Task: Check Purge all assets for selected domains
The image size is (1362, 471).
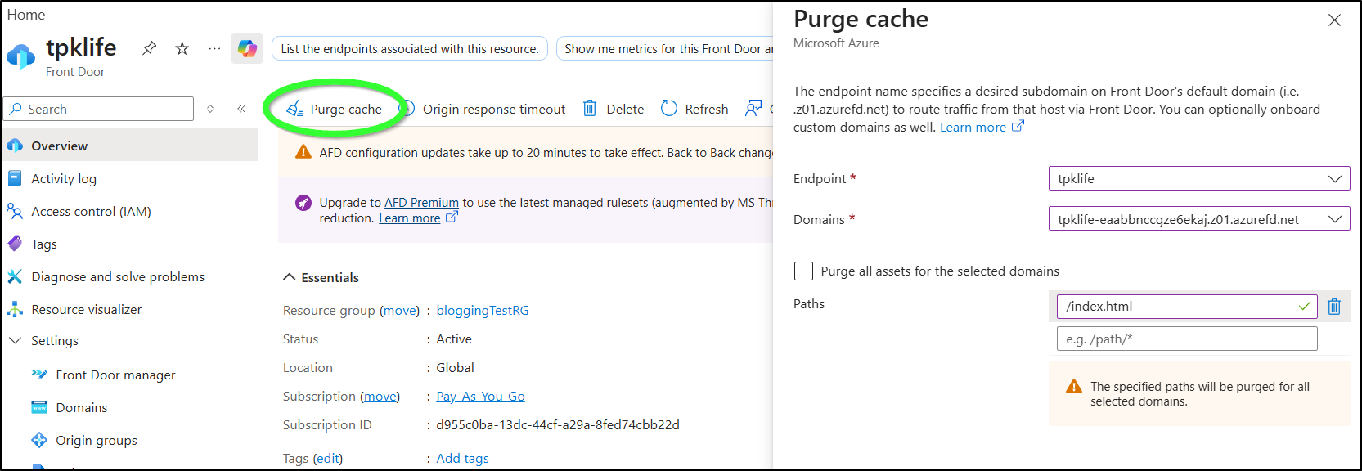Action: (x=804, y=271)
